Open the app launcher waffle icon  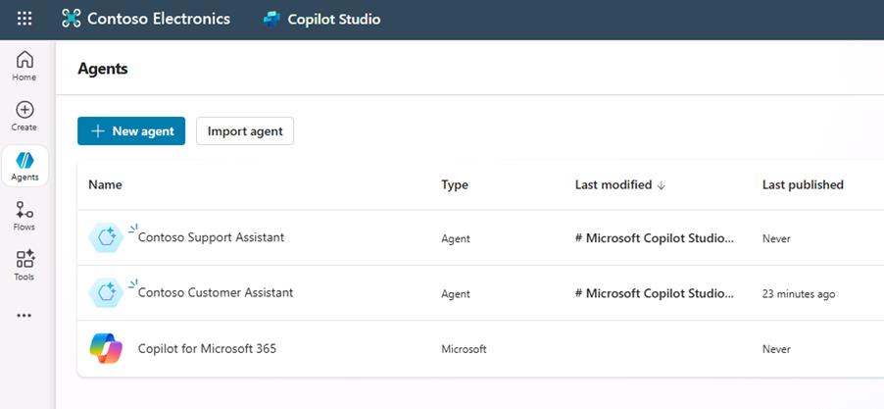pyautogui.click(x=25, y=19)
